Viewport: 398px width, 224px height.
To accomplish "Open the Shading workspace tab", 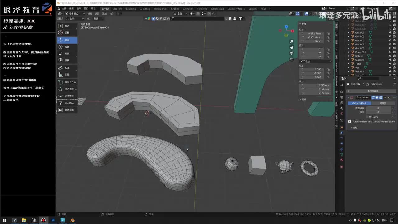I will [x=175, y=9].
